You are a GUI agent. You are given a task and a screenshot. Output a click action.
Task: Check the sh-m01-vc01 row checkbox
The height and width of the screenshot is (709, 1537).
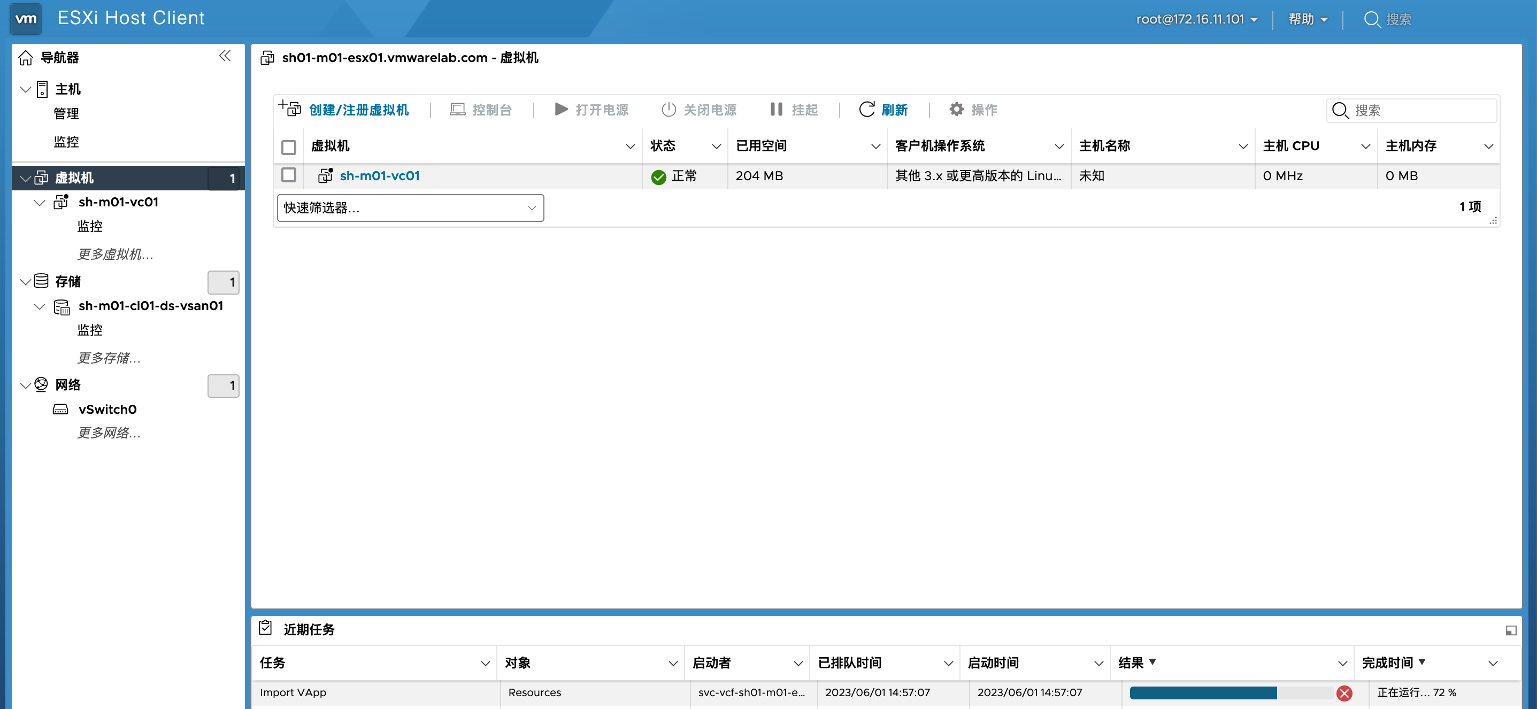coord(289,175)
